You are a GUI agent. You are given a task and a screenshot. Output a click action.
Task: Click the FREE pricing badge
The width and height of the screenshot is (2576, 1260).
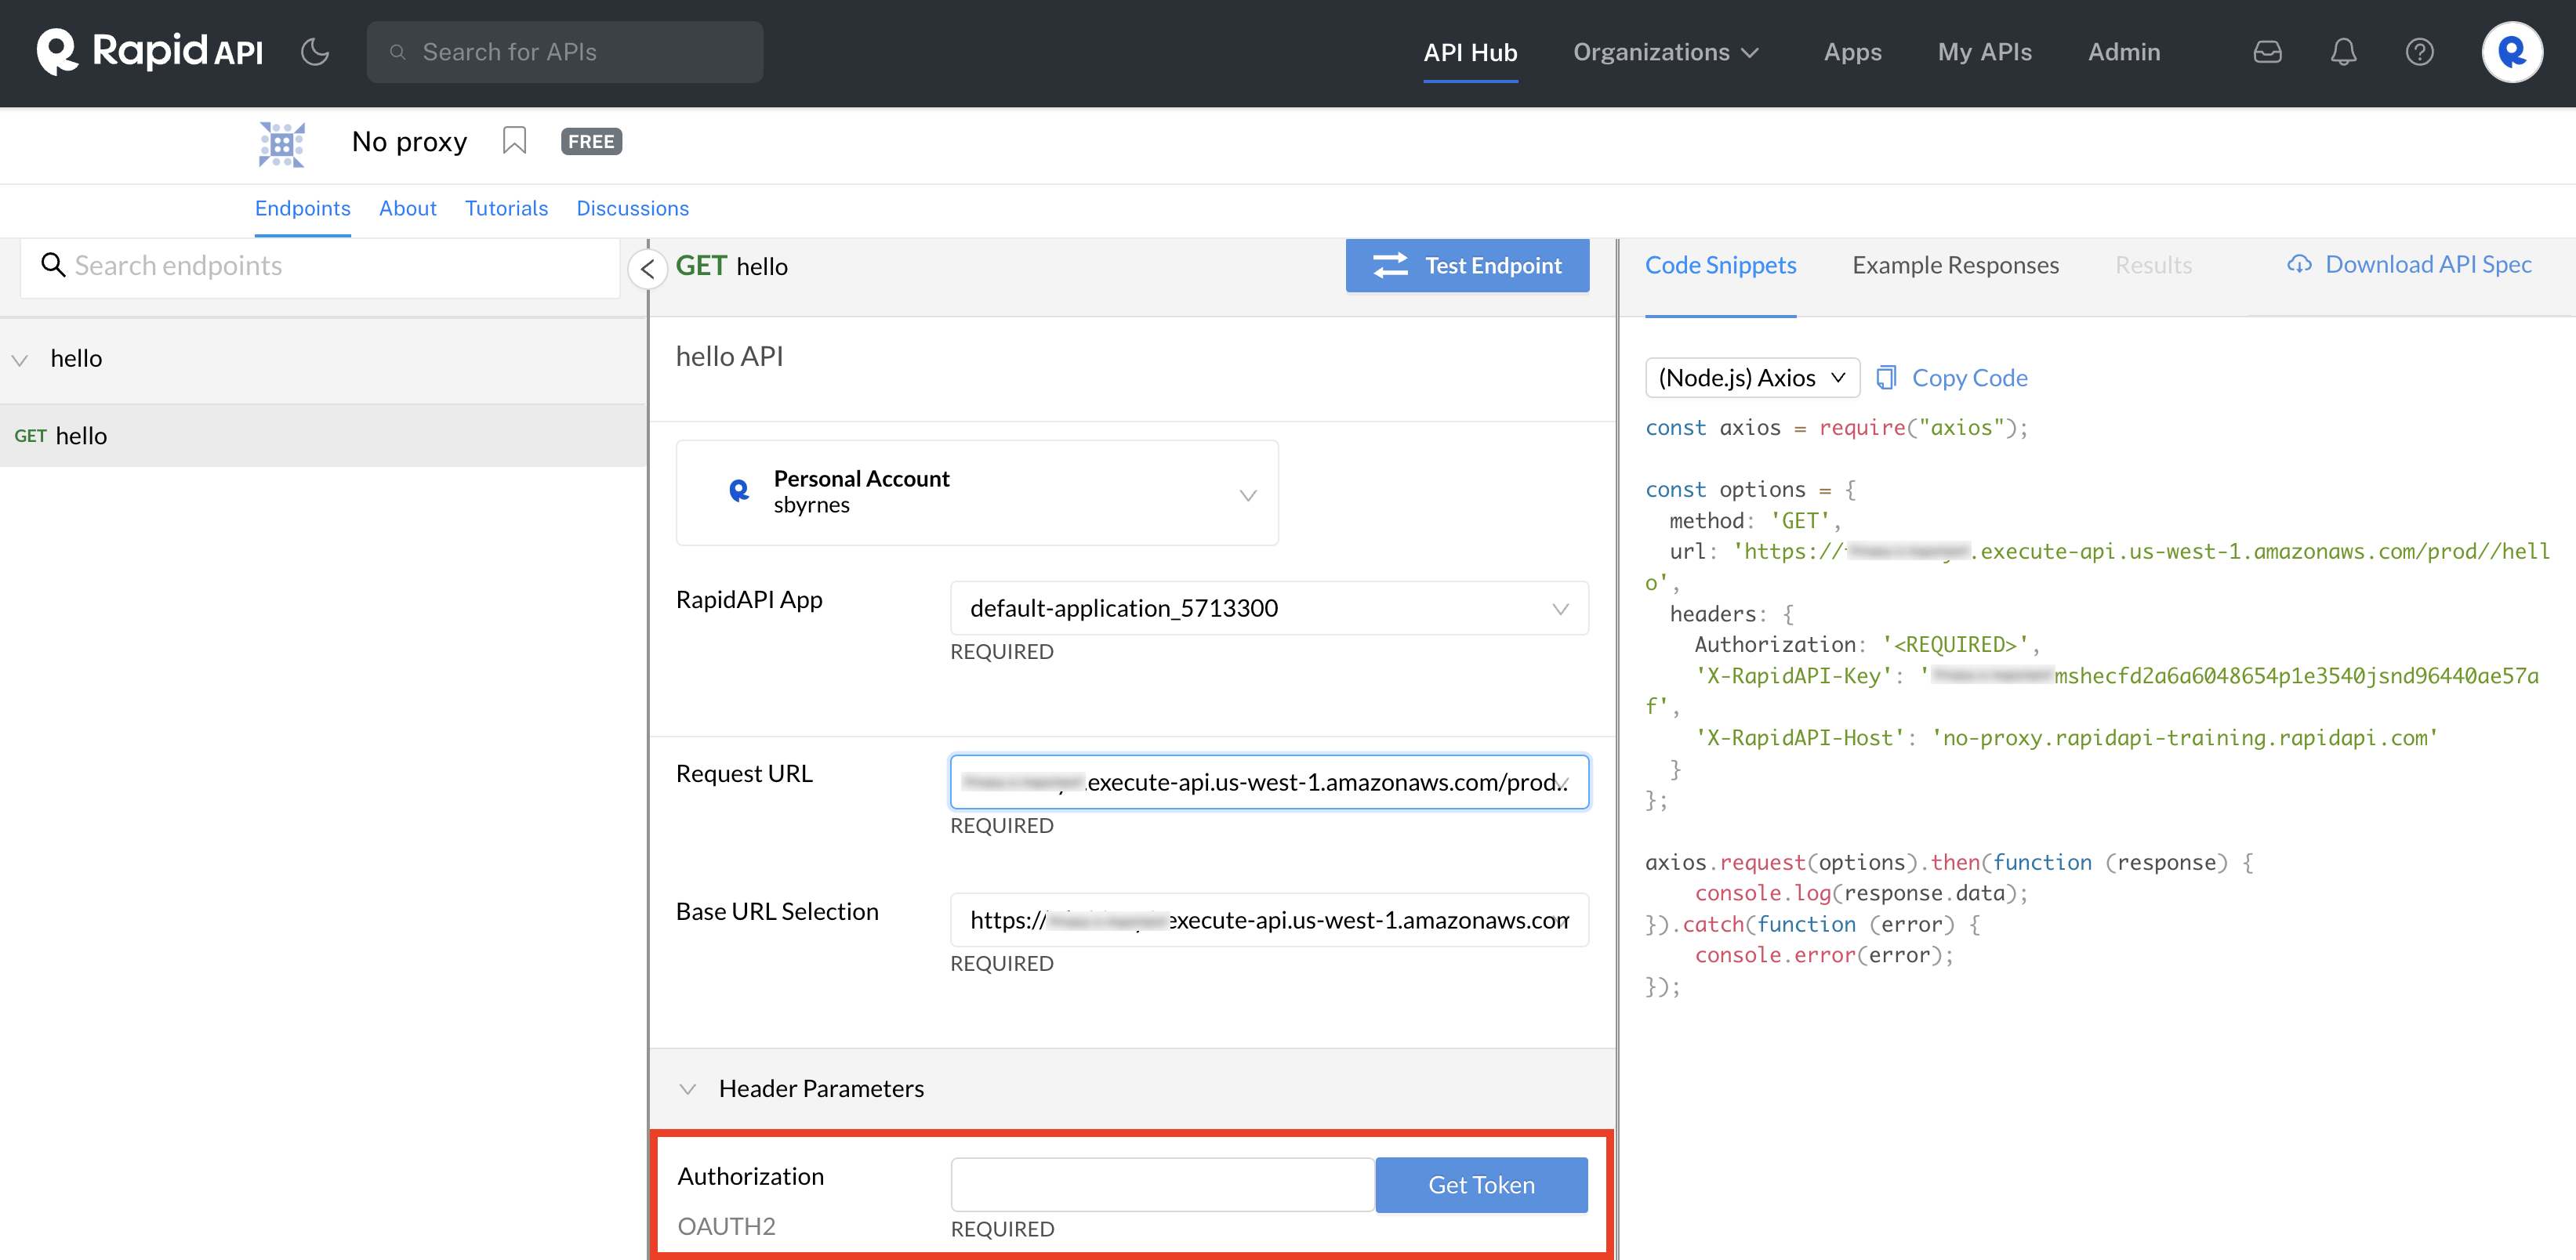coord(591,142)
